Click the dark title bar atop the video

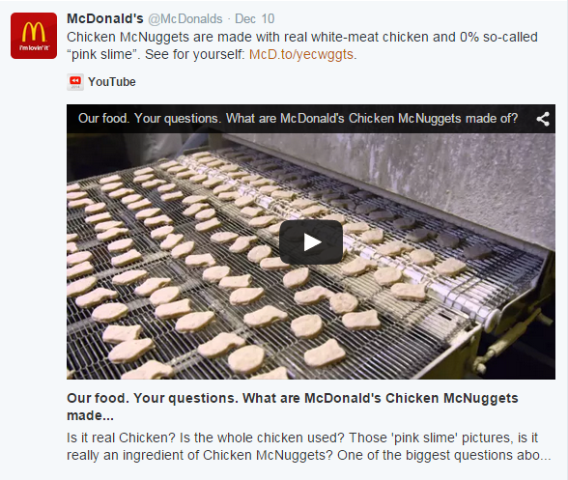coord(311,119)
